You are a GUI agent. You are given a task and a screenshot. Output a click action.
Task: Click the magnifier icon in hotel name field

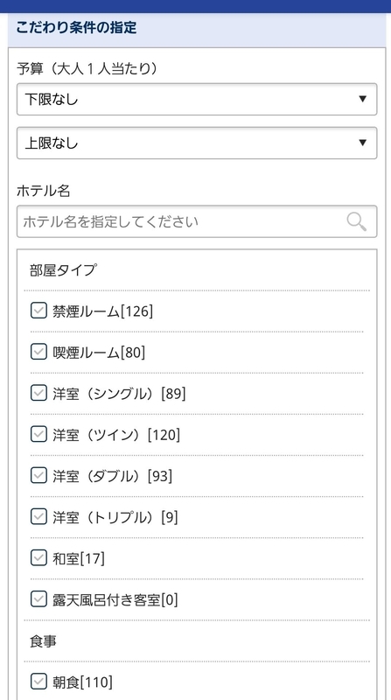point(356,221)
